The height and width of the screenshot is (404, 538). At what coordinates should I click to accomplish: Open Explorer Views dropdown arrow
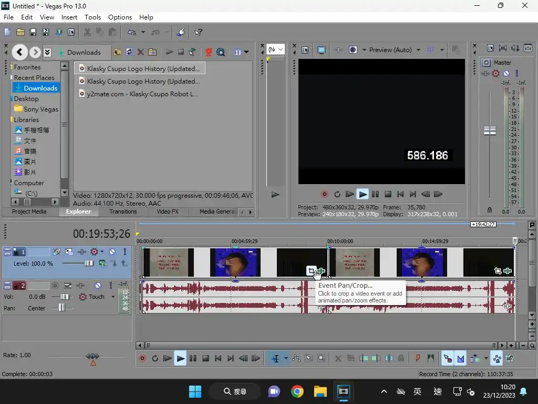(x=247, y=52)
